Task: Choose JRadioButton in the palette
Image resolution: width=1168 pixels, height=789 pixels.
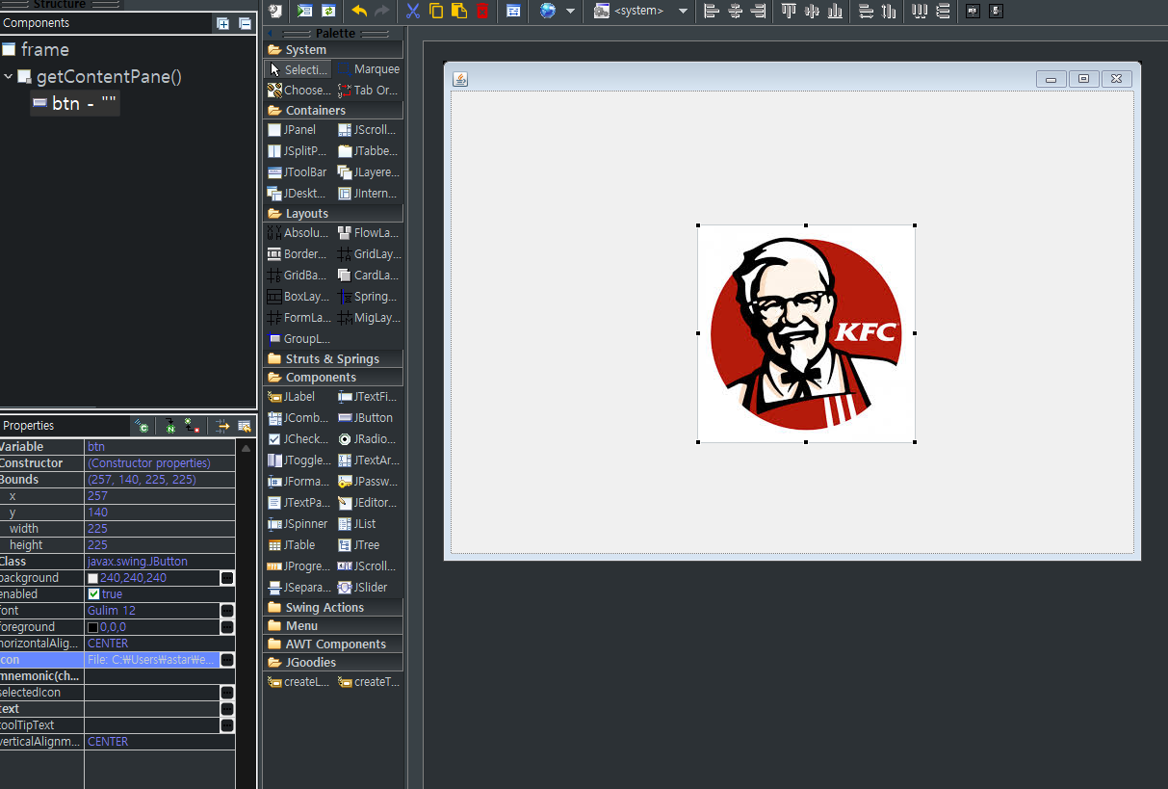Action: pyautogui.click(x=367, y=439)
